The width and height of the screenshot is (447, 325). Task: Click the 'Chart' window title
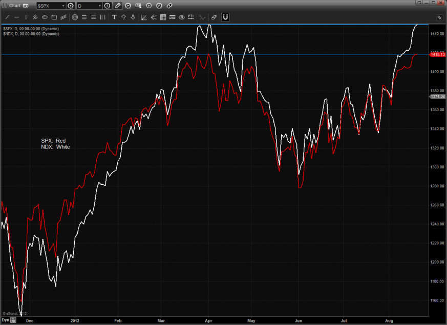click(15, 6)
